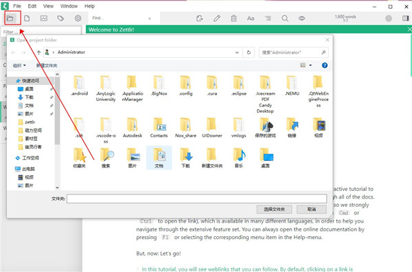Select the Autodesk folder
Image resolution: width=412 pixels, height=272 pixels.
click(x=133, y=128)
